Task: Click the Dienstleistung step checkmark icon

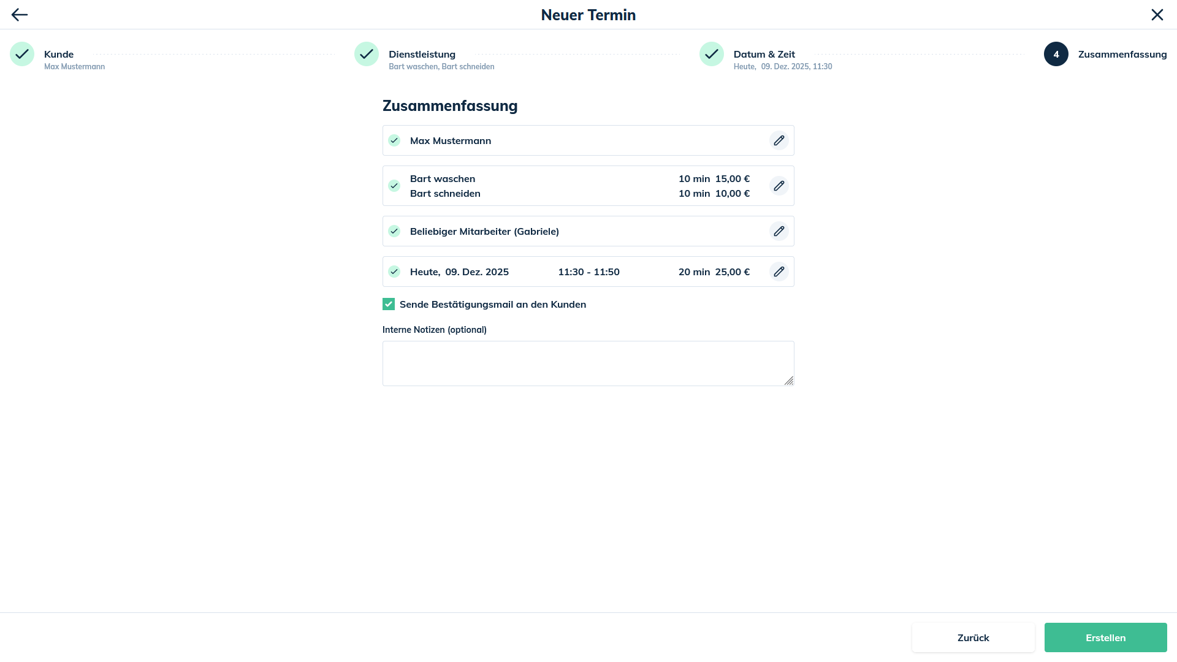Action: click(x=367, y=54)
